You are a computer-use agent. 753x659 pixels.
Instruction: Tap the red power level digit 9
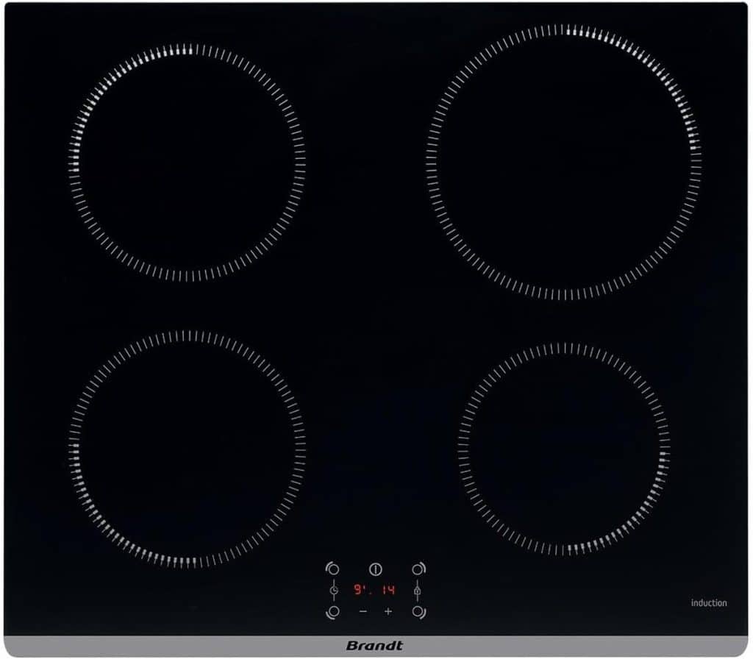(x=358, y=590)
